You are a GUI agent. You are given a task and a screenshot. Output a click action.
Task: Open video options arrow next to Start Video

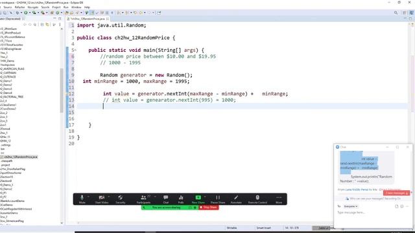point(109,197)
